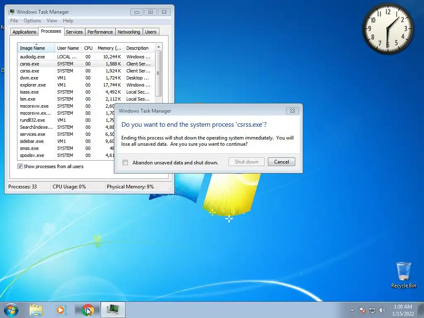Viewport: 424px width, 318px height.
Task: Open the Help menu
Action: 68,21
